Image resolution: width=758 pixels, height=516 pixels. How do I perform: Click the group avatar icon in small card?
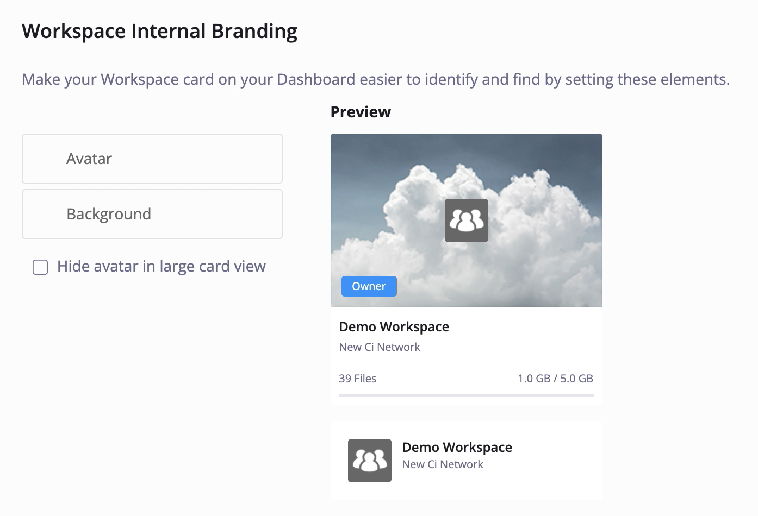(370, 461)
